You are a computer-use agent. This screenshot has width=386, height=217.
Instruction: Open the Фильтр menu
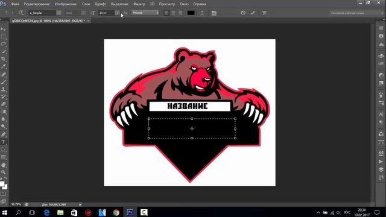139,4
